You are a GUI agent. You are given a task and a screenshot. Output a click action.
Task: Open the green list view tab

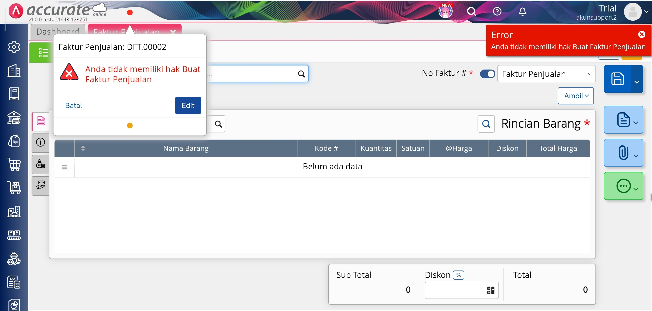pos(43,52)
